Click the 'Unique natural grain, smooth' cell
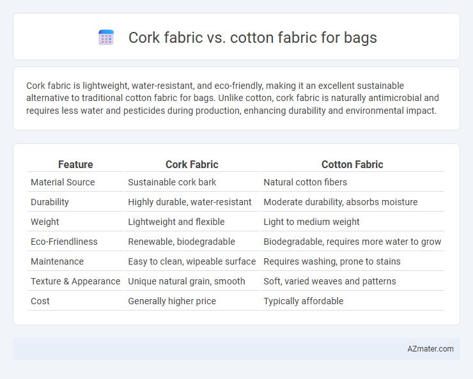This screenshot has width=473, height=379. pyautogui.click(x=187, y=281)
